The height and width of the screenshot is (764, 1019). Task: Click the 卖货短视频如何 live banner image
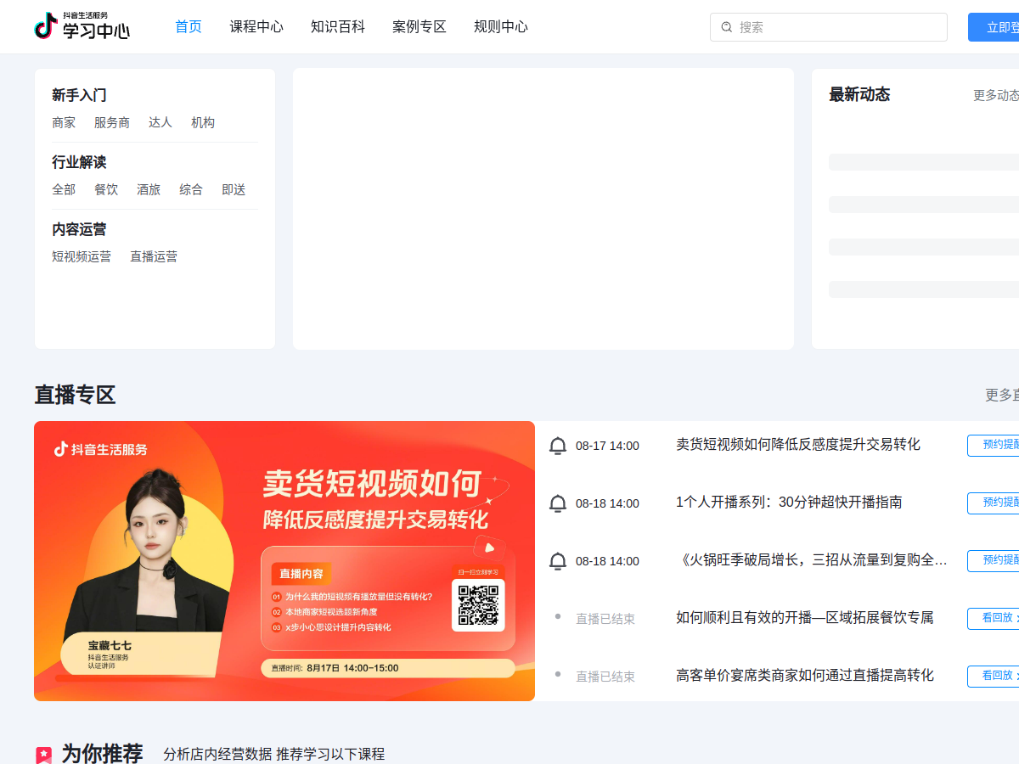(284, 561)
